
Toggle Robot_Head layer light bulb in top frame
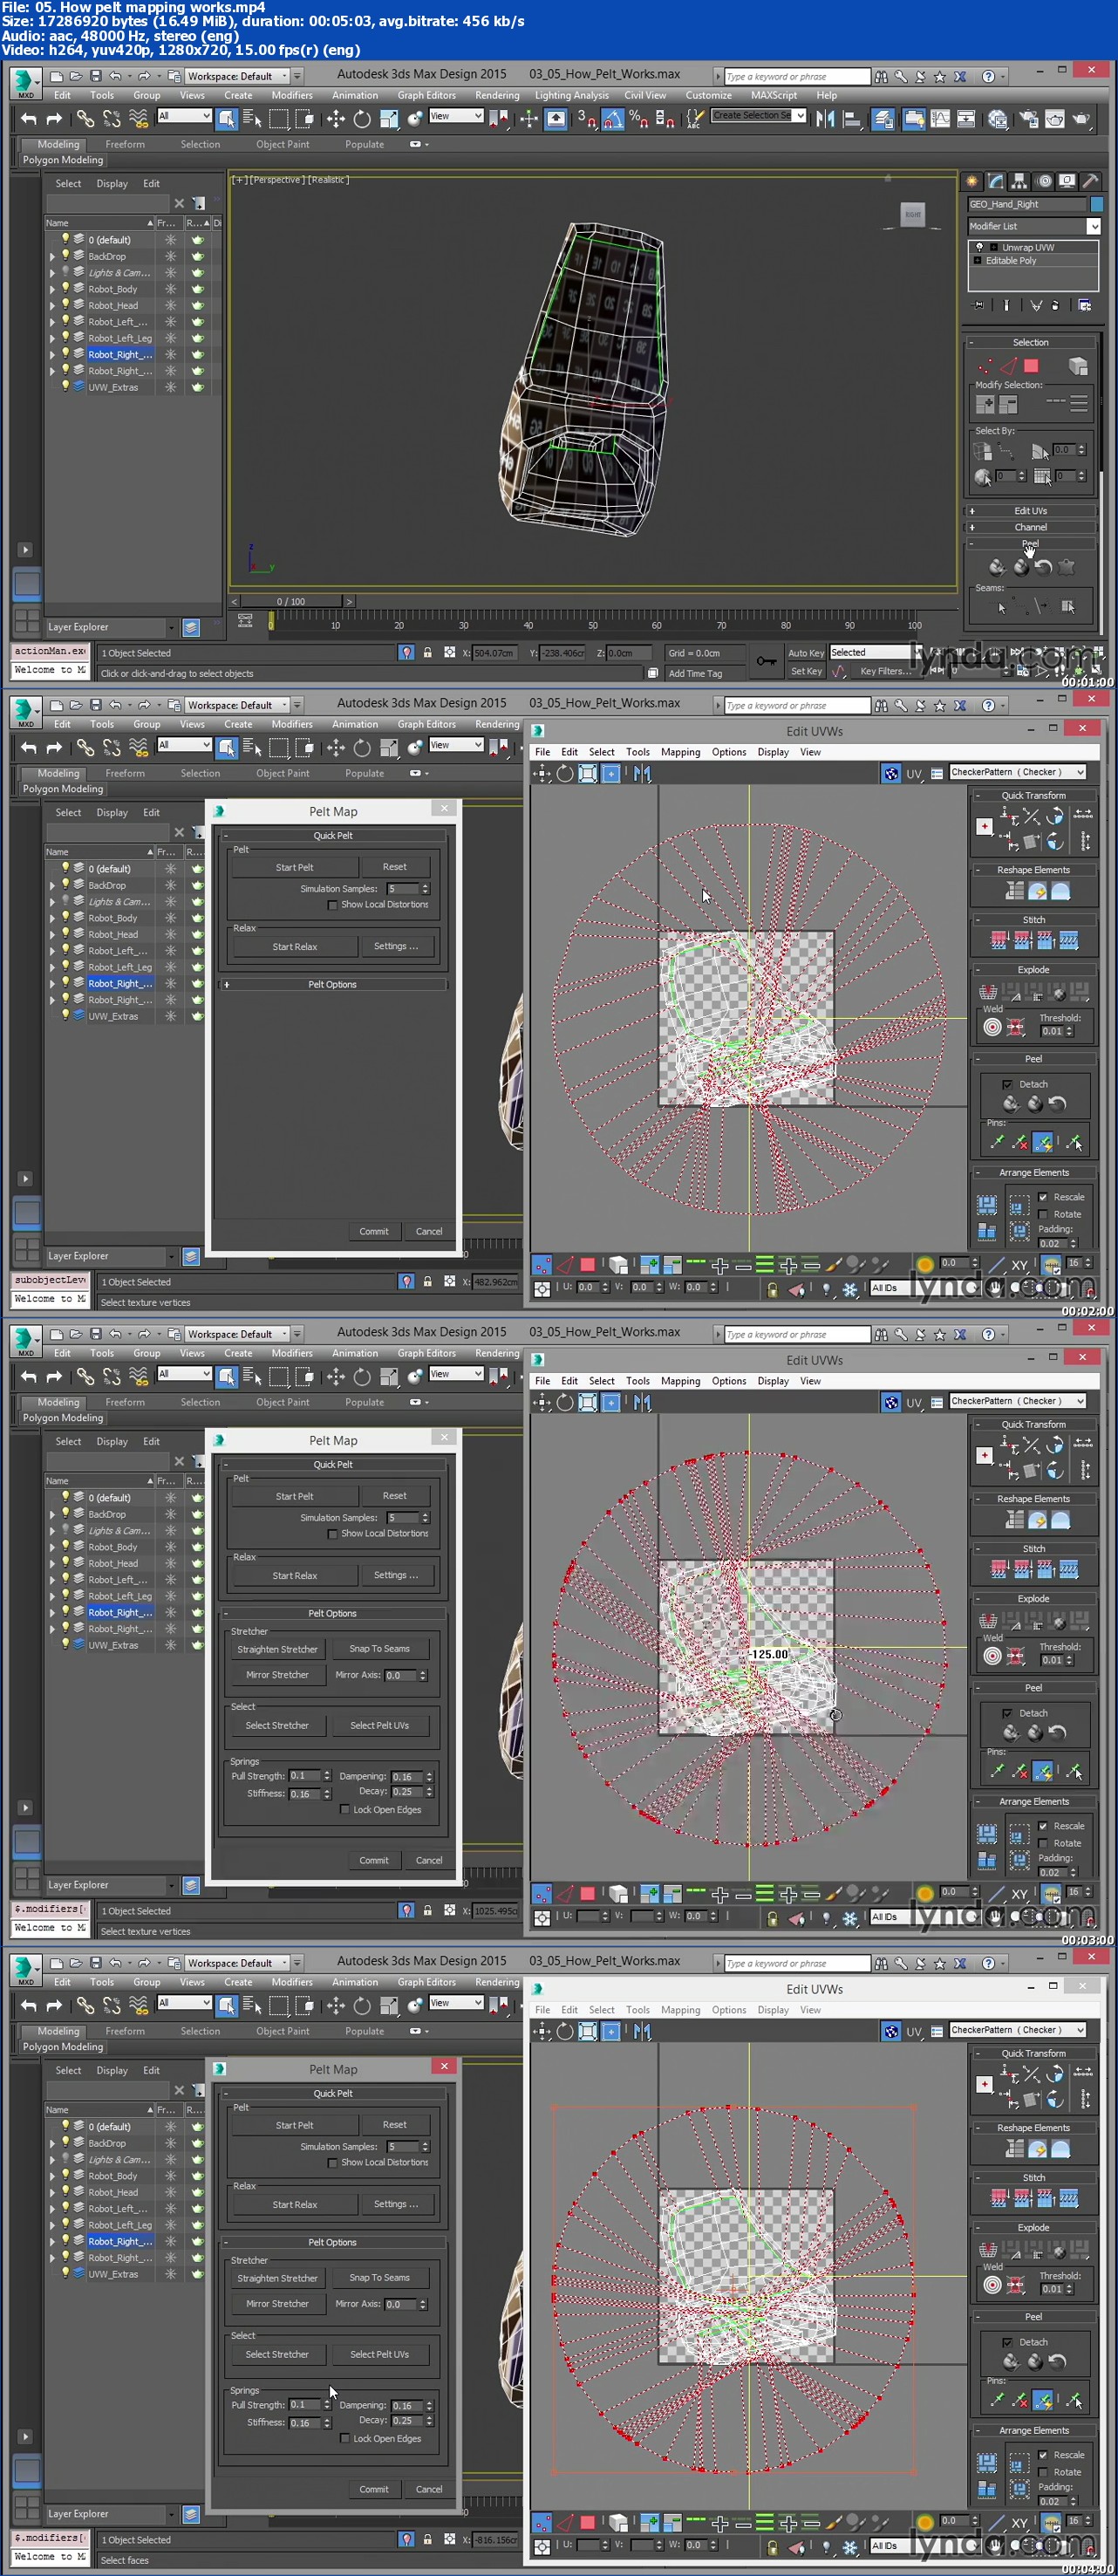[x=66, y=305]
